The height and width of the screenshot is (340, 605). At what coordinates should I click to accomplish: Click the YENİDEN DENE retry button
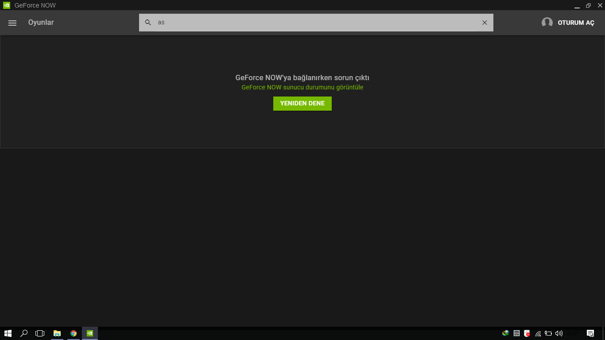[302, 104]
